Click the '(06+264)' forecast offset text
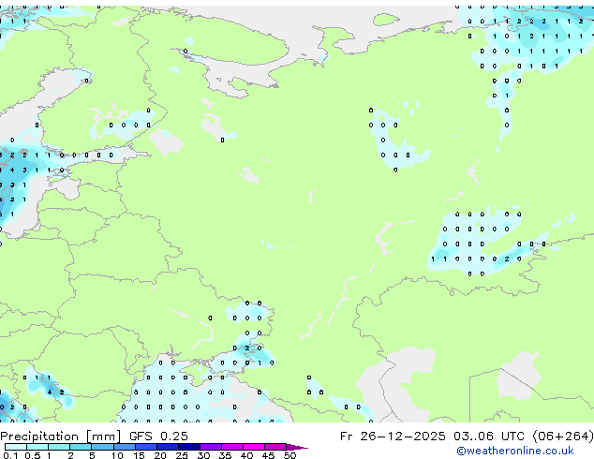The height and width of the screenshot is (459, 594). [563, 437]
